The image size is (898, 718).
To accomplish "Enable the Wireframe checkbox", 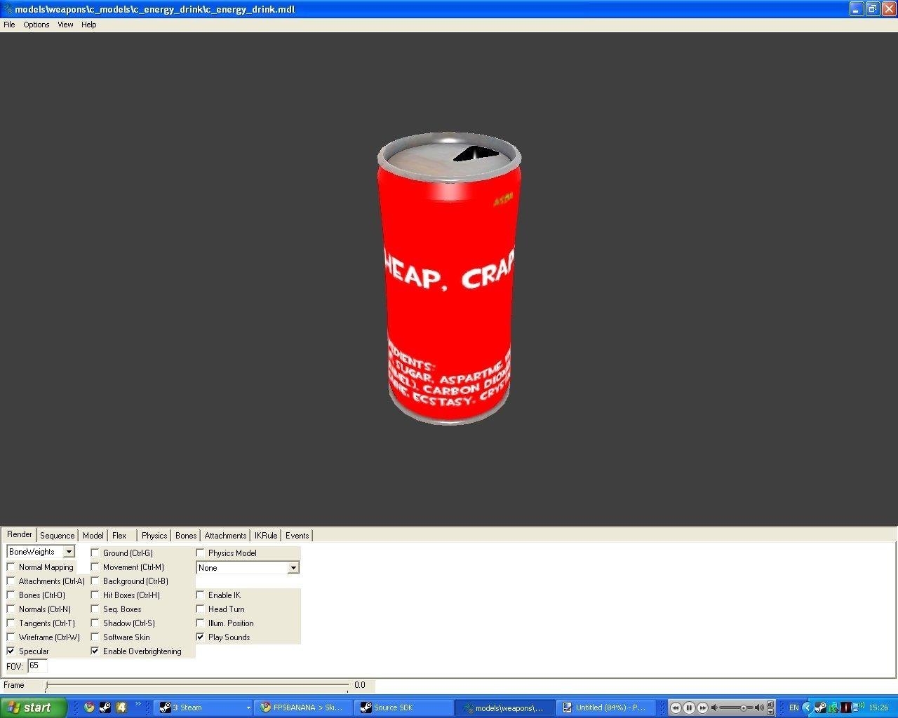I will (x=11, y=637).
